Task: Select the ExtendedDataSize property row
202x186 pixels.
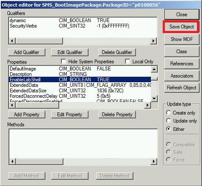Action: pyautogui.click(x=80, y=91)
